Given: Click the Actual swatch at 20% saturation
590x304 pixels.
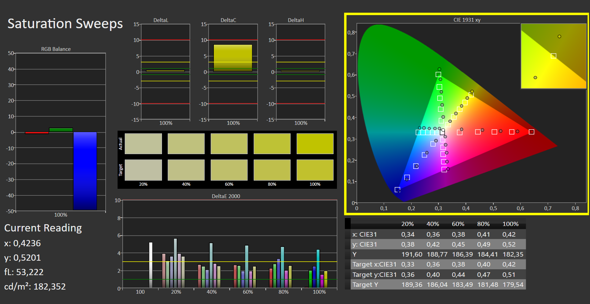Looking at the screenshot, I should [143, 144].
